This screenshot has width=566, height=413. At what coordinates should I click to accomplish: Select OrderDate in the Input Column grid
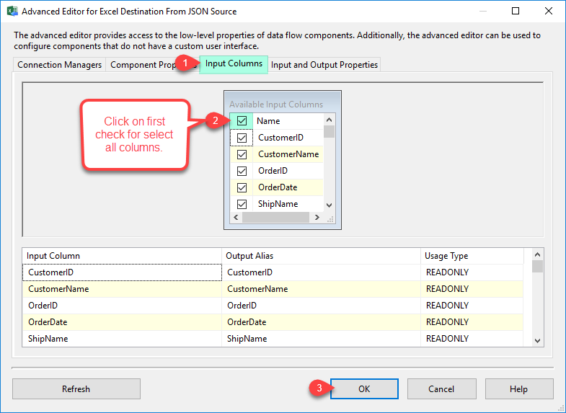[x=122, y=322]
